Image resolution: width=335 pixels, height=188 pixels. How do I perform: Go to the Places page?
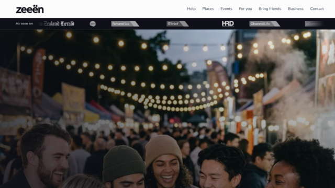pyautogui.click(x=208, y=9)
